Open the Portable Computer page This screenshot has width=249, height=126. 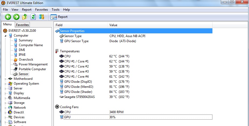click(x=32, y=69)
